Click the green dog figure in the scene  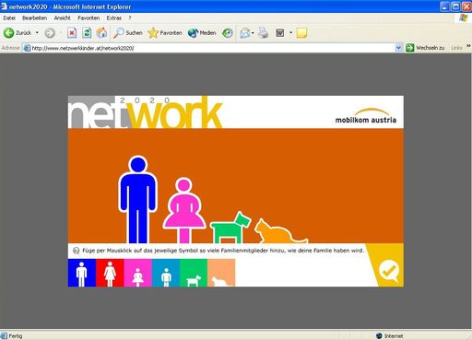(x=230, y=228)
